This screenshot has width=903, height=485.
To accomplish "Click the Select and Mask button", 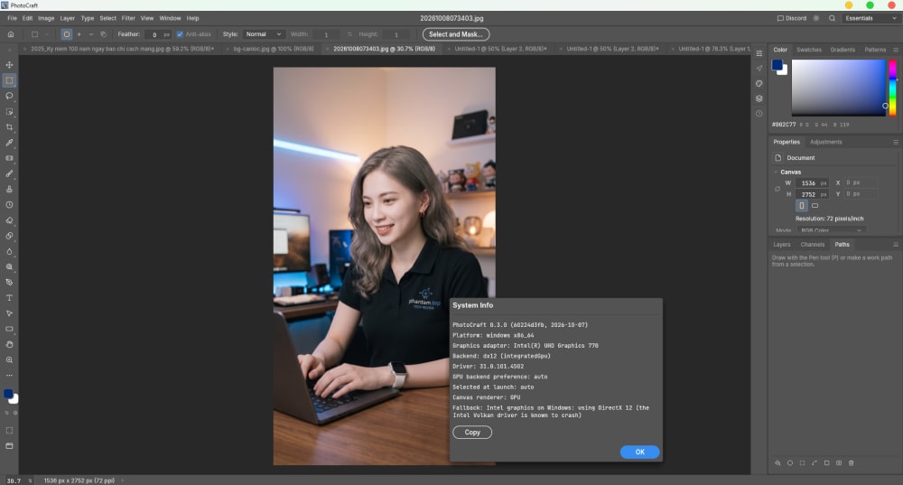I will click(x=455, y=34).
